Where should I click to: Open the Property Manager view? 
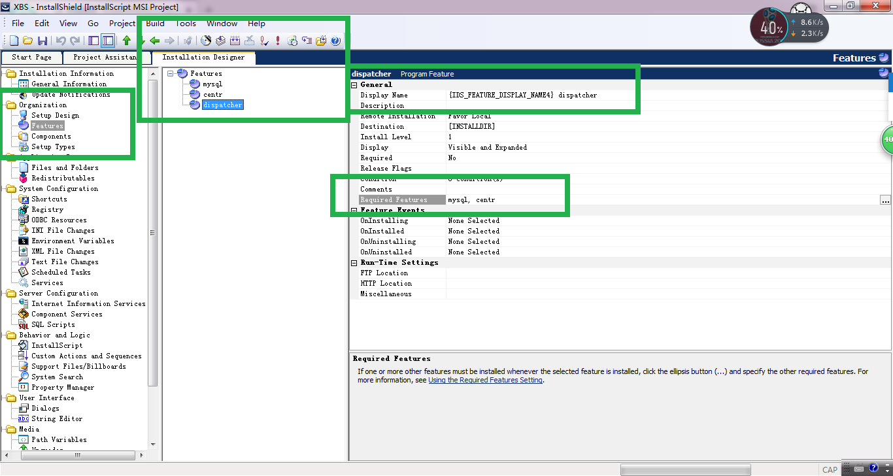pyautogui.click(x=63, y=387)
